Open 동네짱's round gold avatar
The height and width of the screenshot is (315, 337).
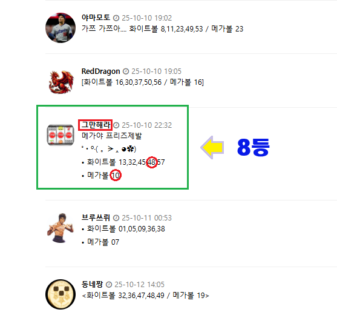(x=61, y=294)
